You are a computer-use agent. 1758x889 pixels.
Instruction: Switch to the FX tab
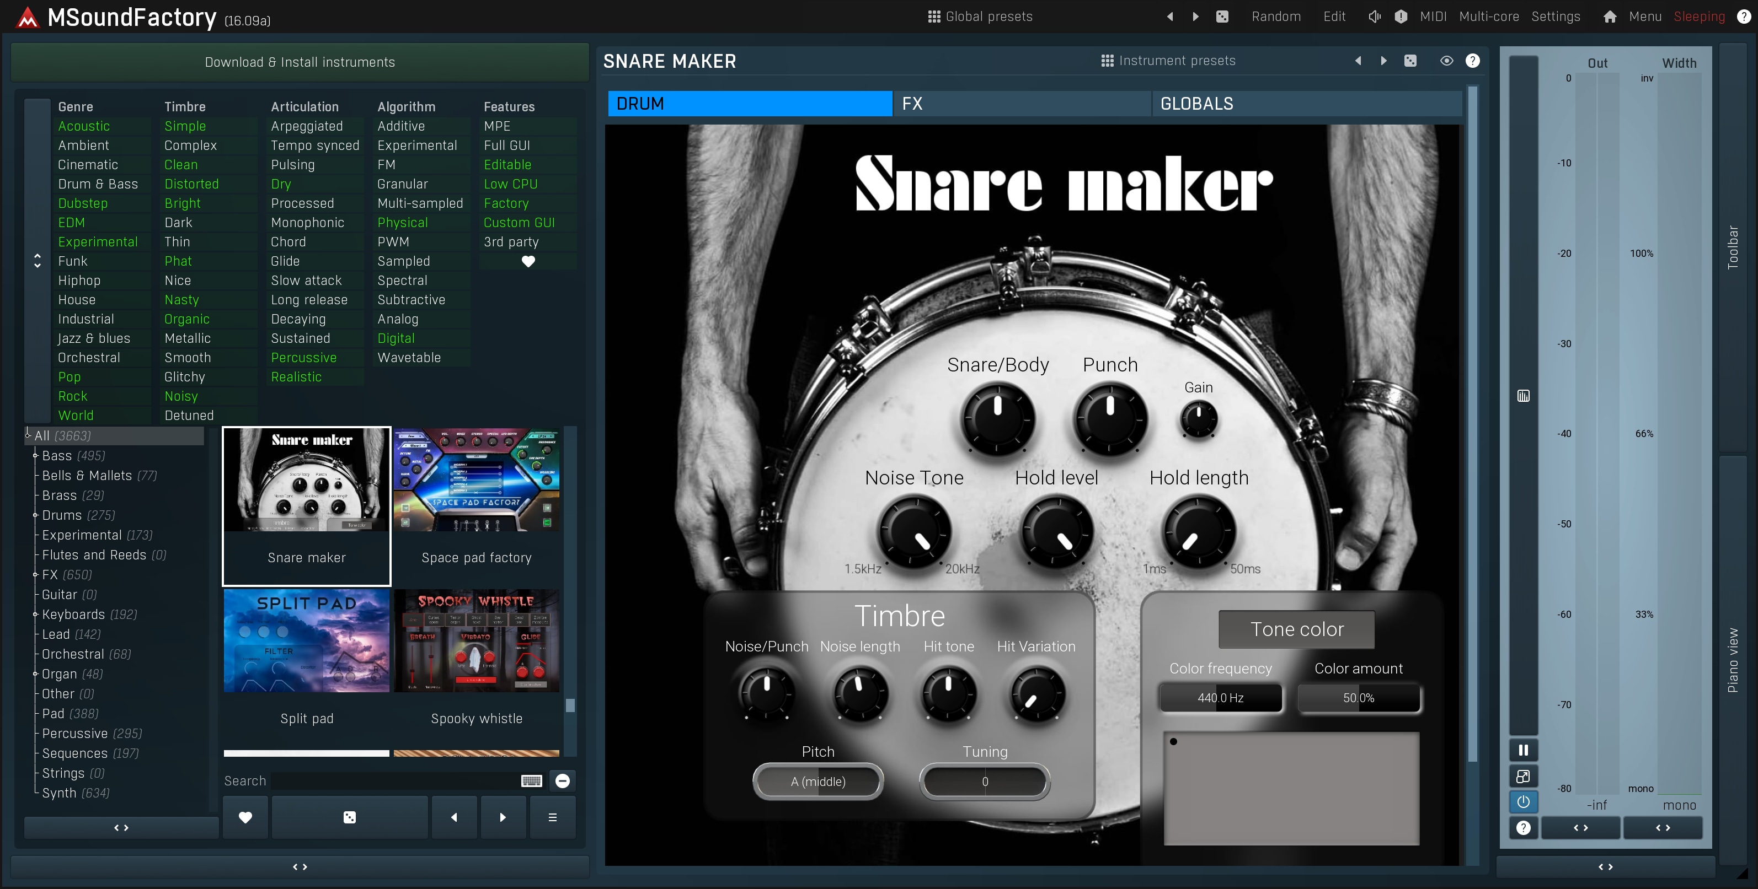(x=1022, y=104)
